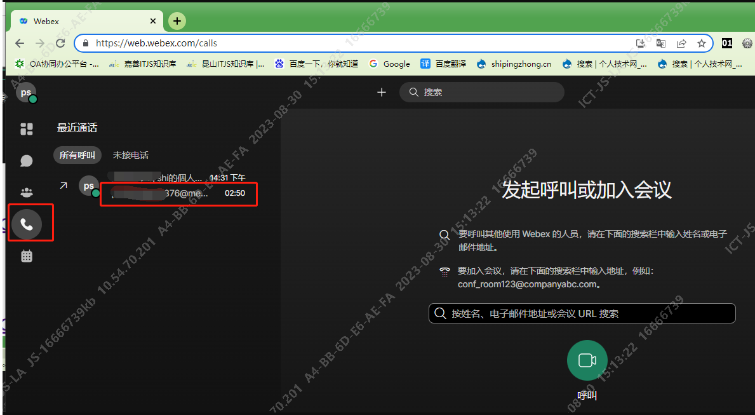Close the Webex browser tab
Viewport: 755px width, 415px height.
tap(153, 21)
